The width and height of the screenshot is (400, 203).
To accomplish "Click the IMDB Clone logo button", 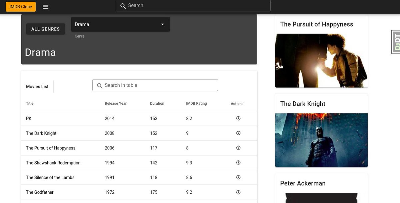I will [x=21, y=7].
